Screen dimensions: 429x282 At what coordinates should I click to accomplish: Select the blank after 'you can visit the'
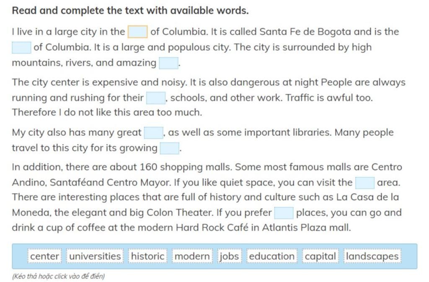(365, 183)
